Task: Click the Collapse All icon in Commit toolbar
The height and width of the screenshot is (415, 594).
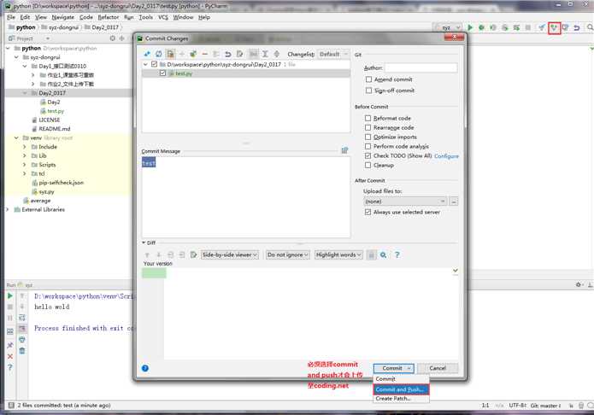Action: (x=277, y=54)
